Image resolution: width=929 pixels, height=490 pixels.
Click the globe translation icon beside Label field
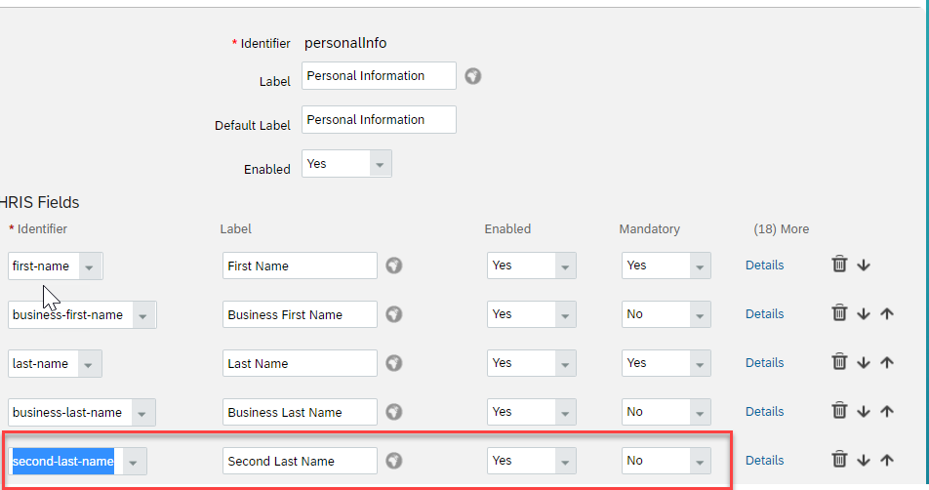point(472,76)
